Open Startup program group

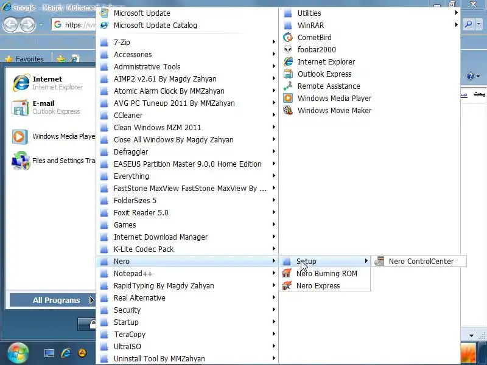tap(187, 322)
